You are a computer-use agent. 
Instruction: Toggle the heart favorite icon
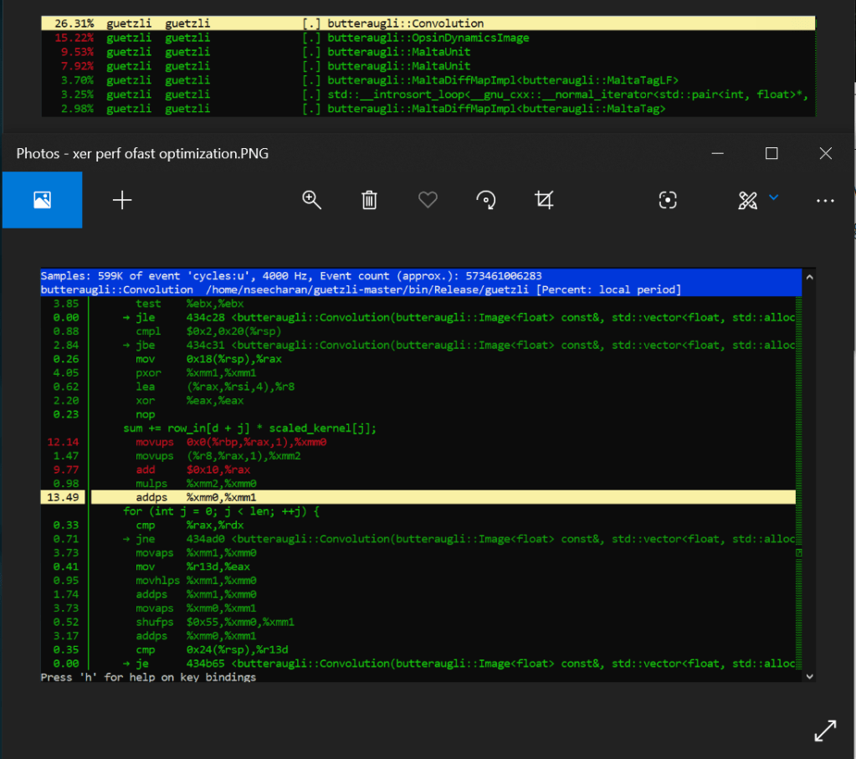428,200
